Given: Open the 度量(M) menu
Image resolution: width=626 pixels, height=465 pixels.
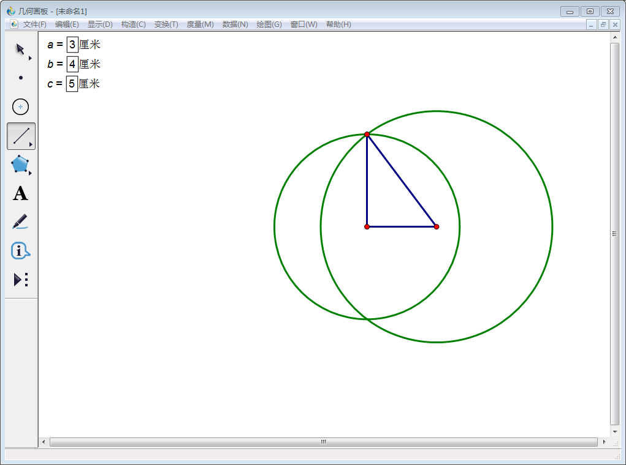Looking at the screenshot, I should pos(200,24).
